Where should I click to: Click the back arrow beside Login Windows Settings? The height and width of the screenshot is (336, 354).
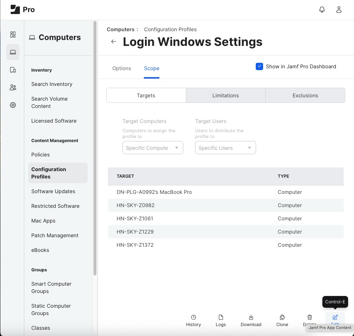tap(114, 42)
